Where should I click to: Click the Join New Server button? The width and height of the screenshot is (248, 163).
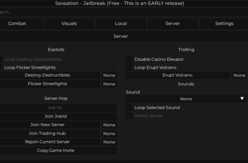click(50, 125)
